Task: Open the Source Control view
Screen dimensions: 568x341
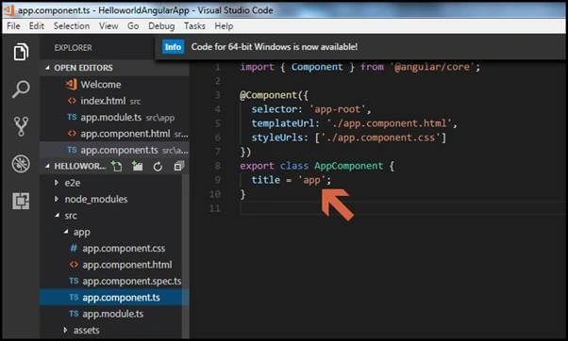Action: pyautogui.click(x=21, y=126)
